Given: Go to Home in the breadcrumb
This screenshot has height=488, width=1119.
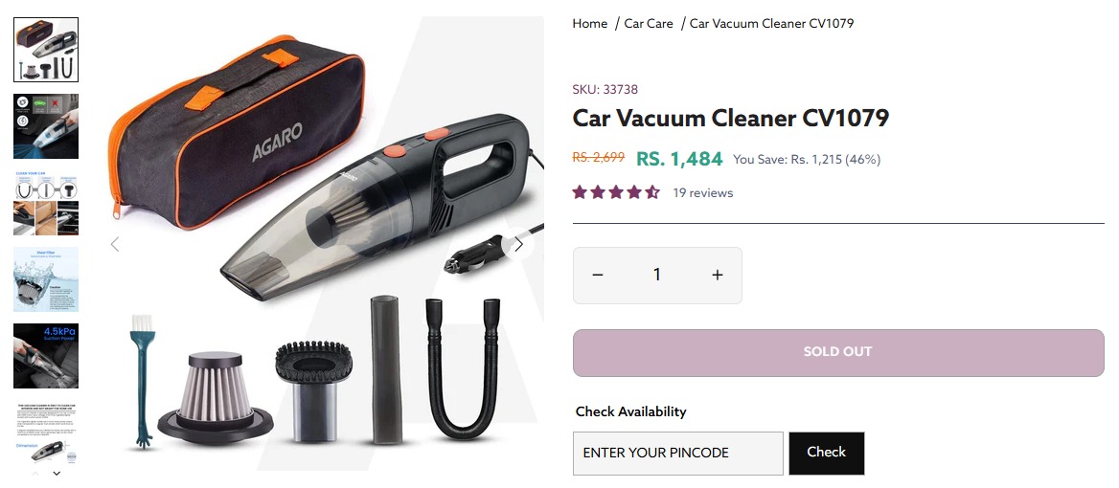Looking at the screenshot, I should tap(589, 24).
